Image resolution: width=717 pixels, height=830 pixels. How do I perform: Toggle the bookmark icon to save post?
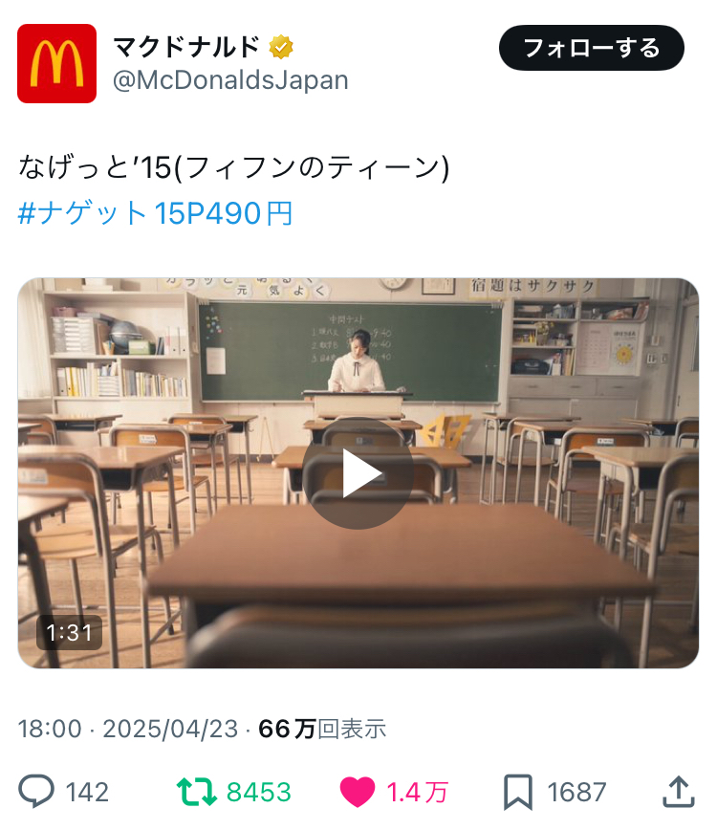[x=517, y=792]
